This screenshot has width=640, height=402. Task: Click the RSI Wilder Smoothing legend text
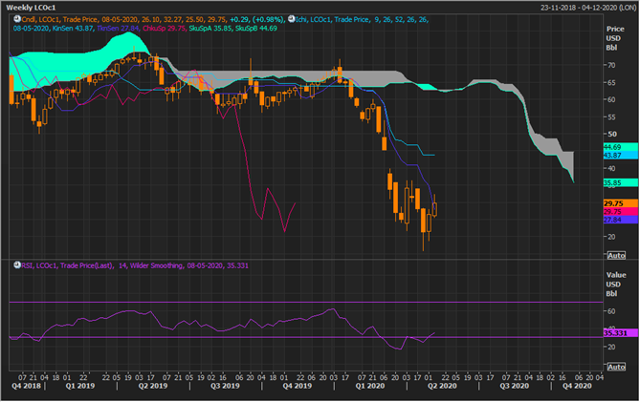point(135,265)
